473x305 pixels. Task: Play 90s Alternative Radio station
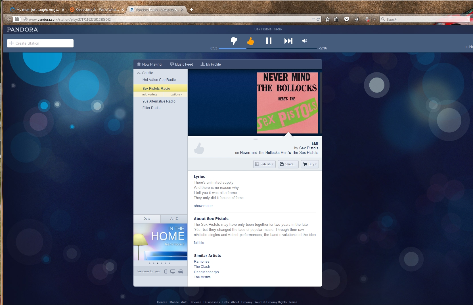[x=159, y=101]
